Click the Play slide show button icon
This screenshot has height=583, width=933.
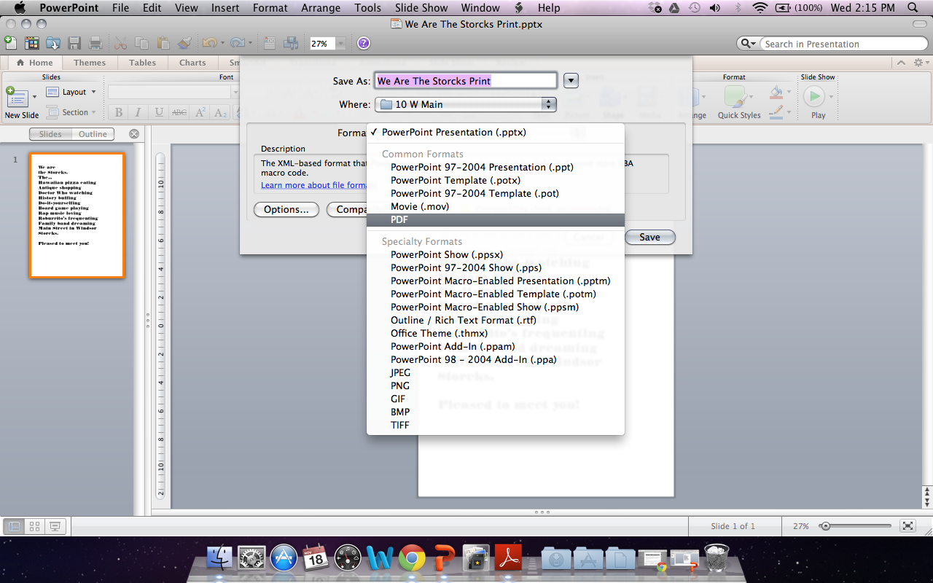813,96
